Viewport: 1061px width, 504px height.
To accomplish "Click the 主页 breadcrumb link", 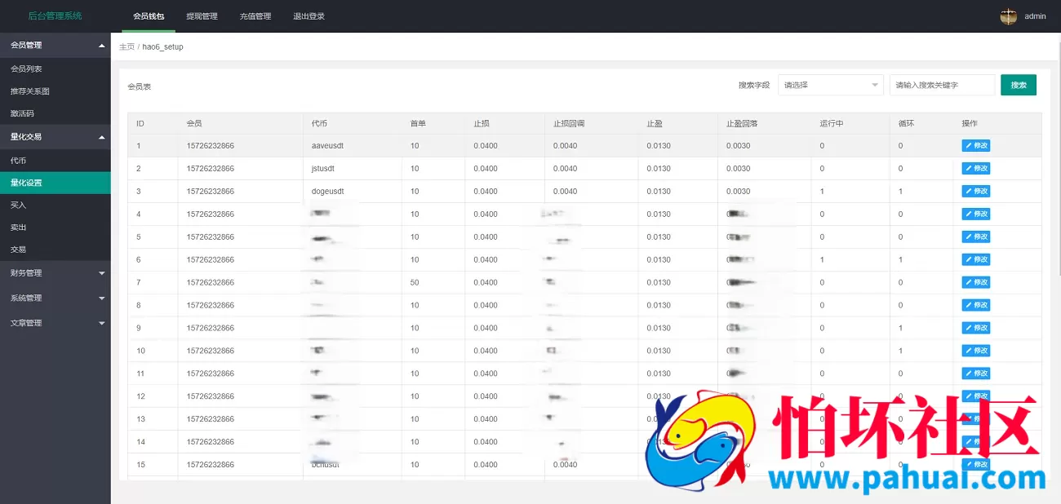I will (127, 47).
